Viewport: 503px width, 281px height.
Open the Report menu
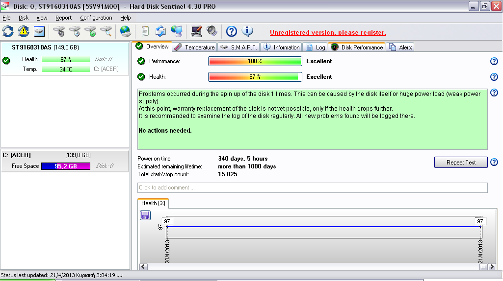(x=63, y=18)
